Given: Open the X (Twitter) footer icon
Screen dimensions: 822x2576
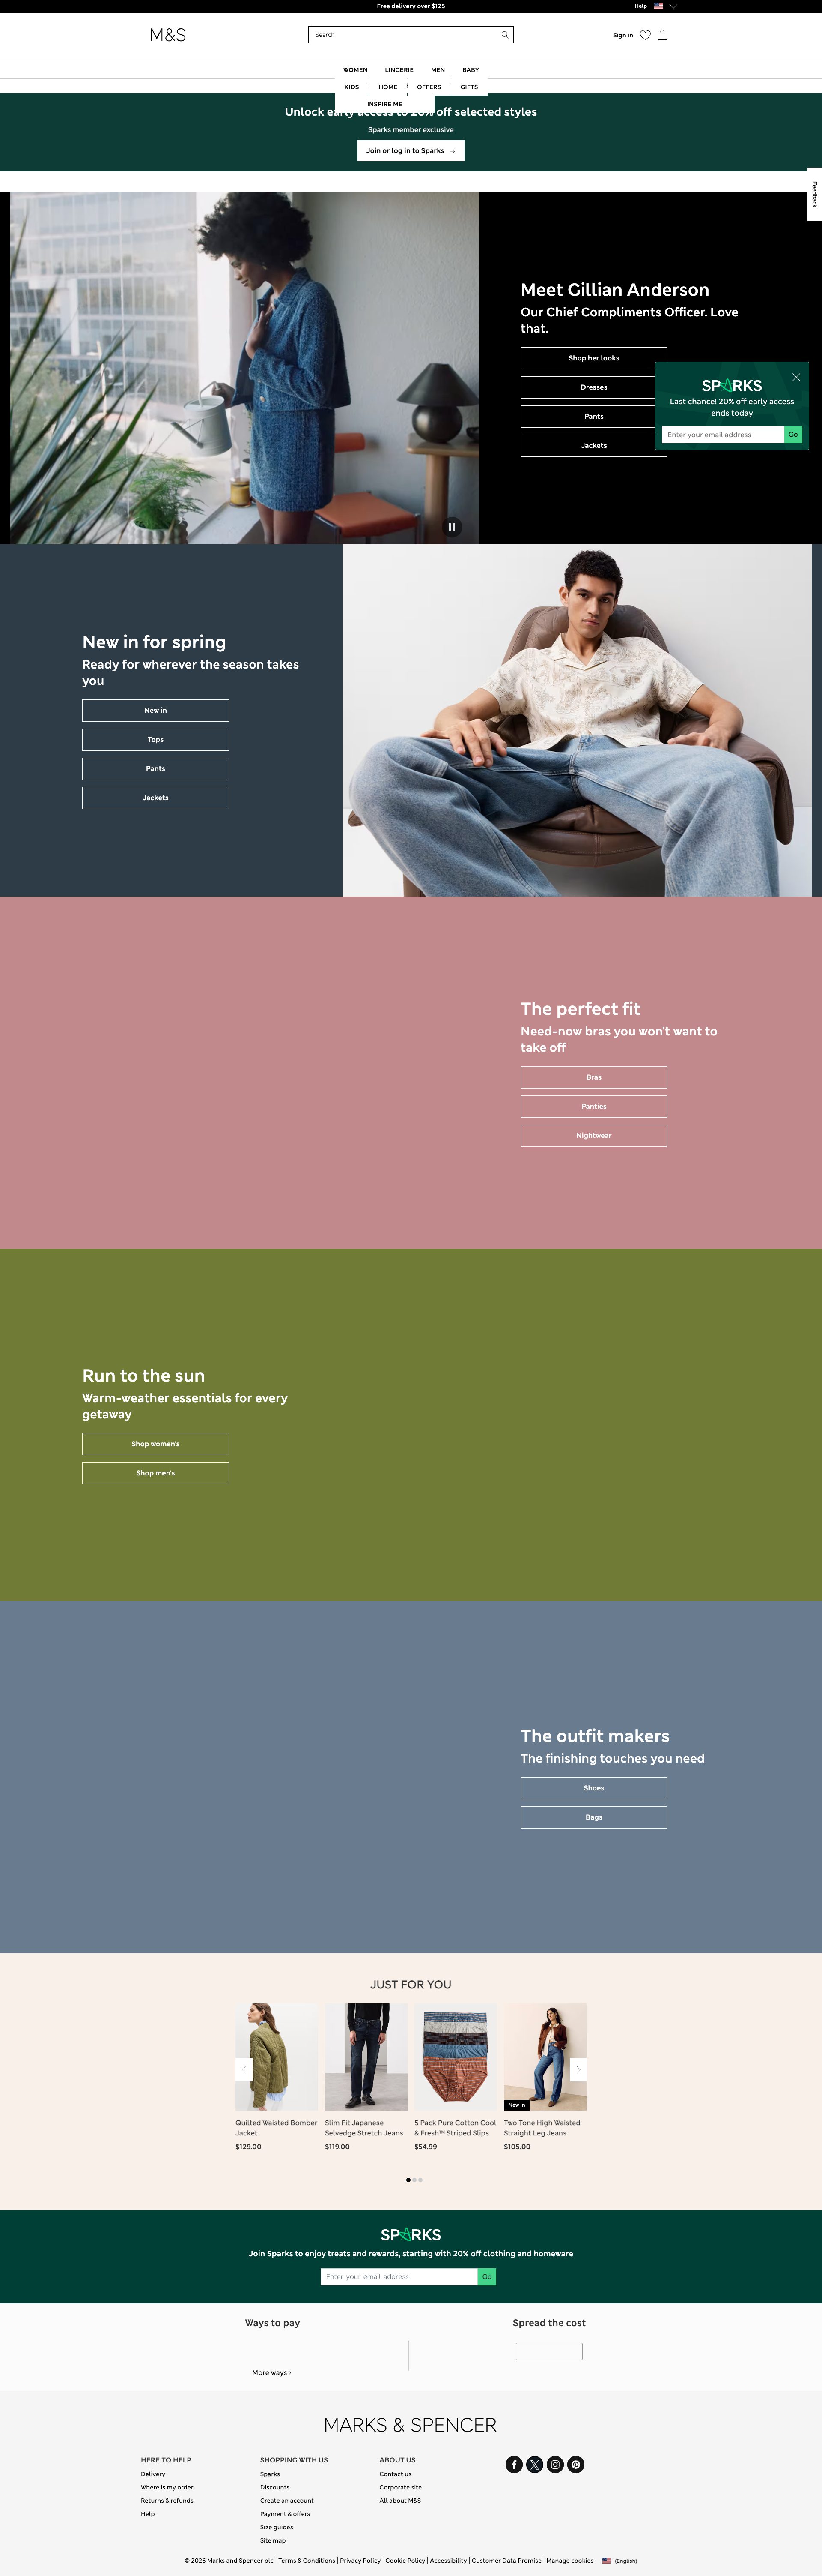Looking at the screenshot, I should 534,2464.
